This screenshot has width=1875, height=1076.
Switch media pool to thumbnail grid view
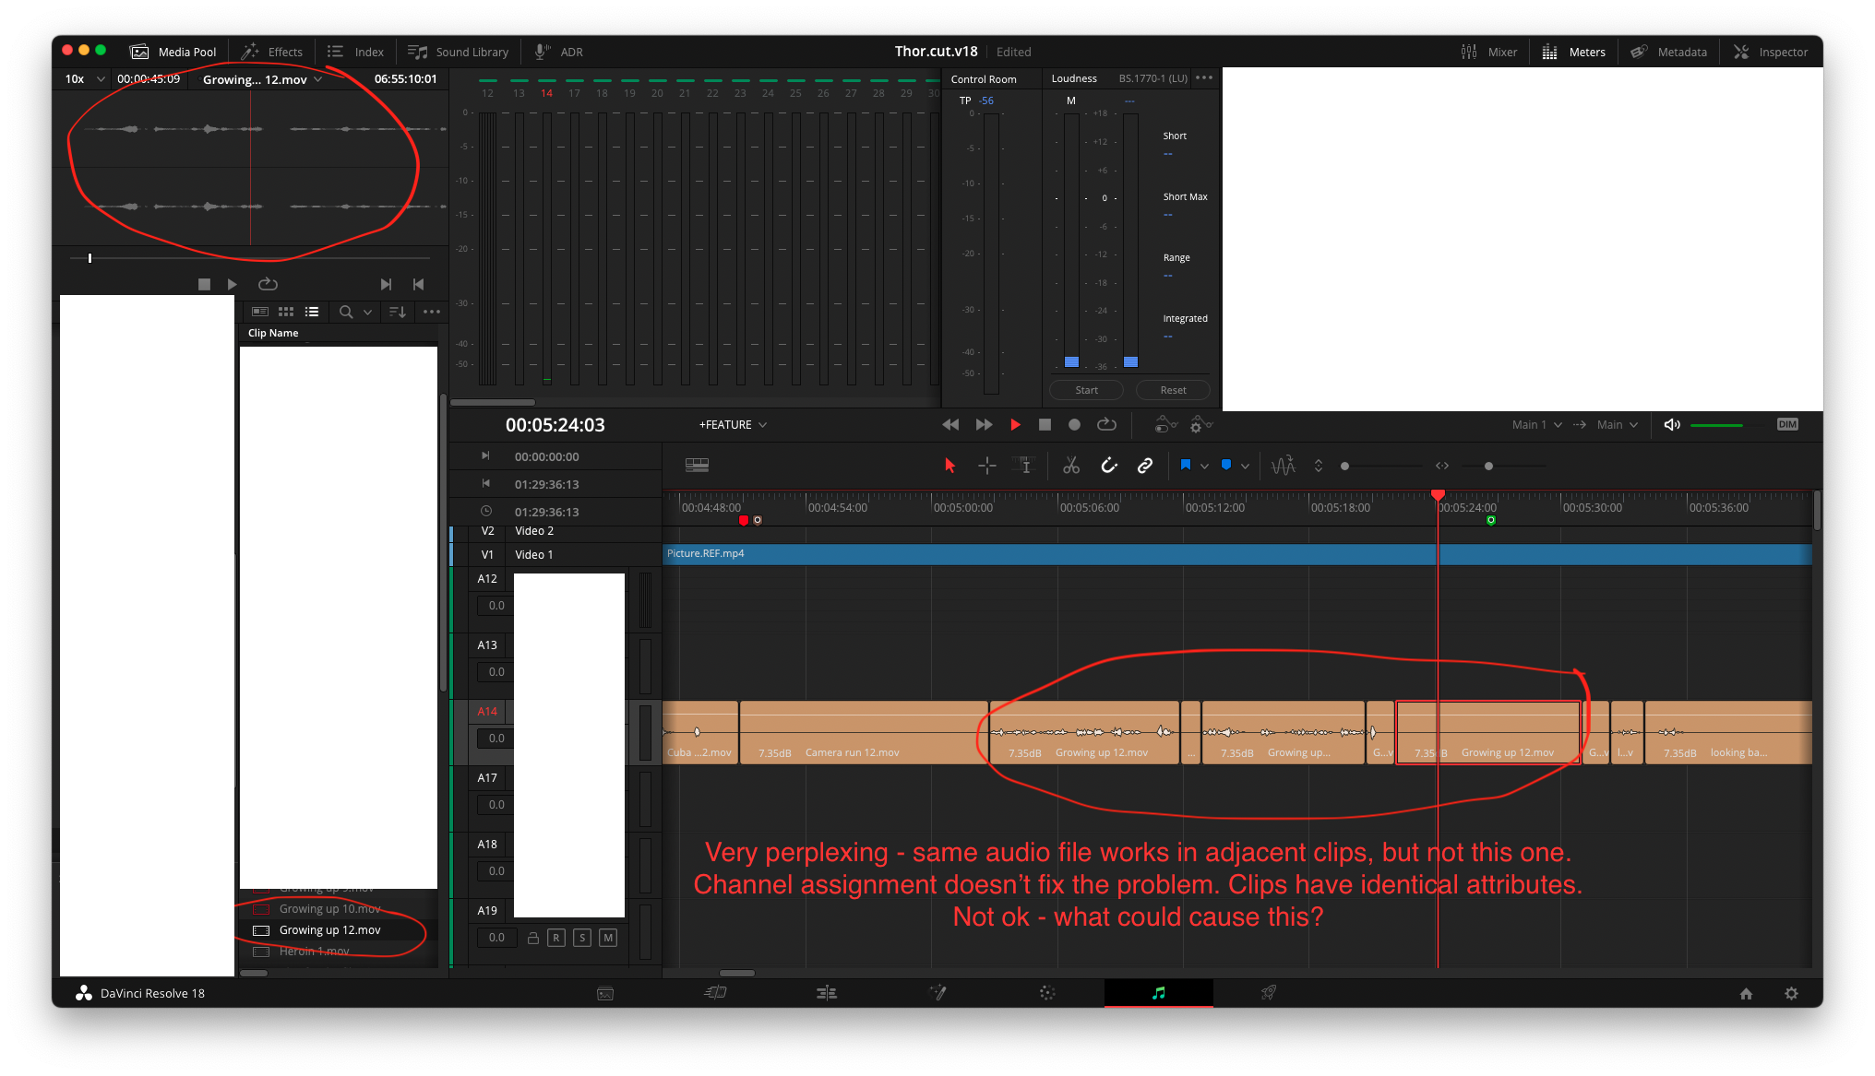[x=286, y=312]
